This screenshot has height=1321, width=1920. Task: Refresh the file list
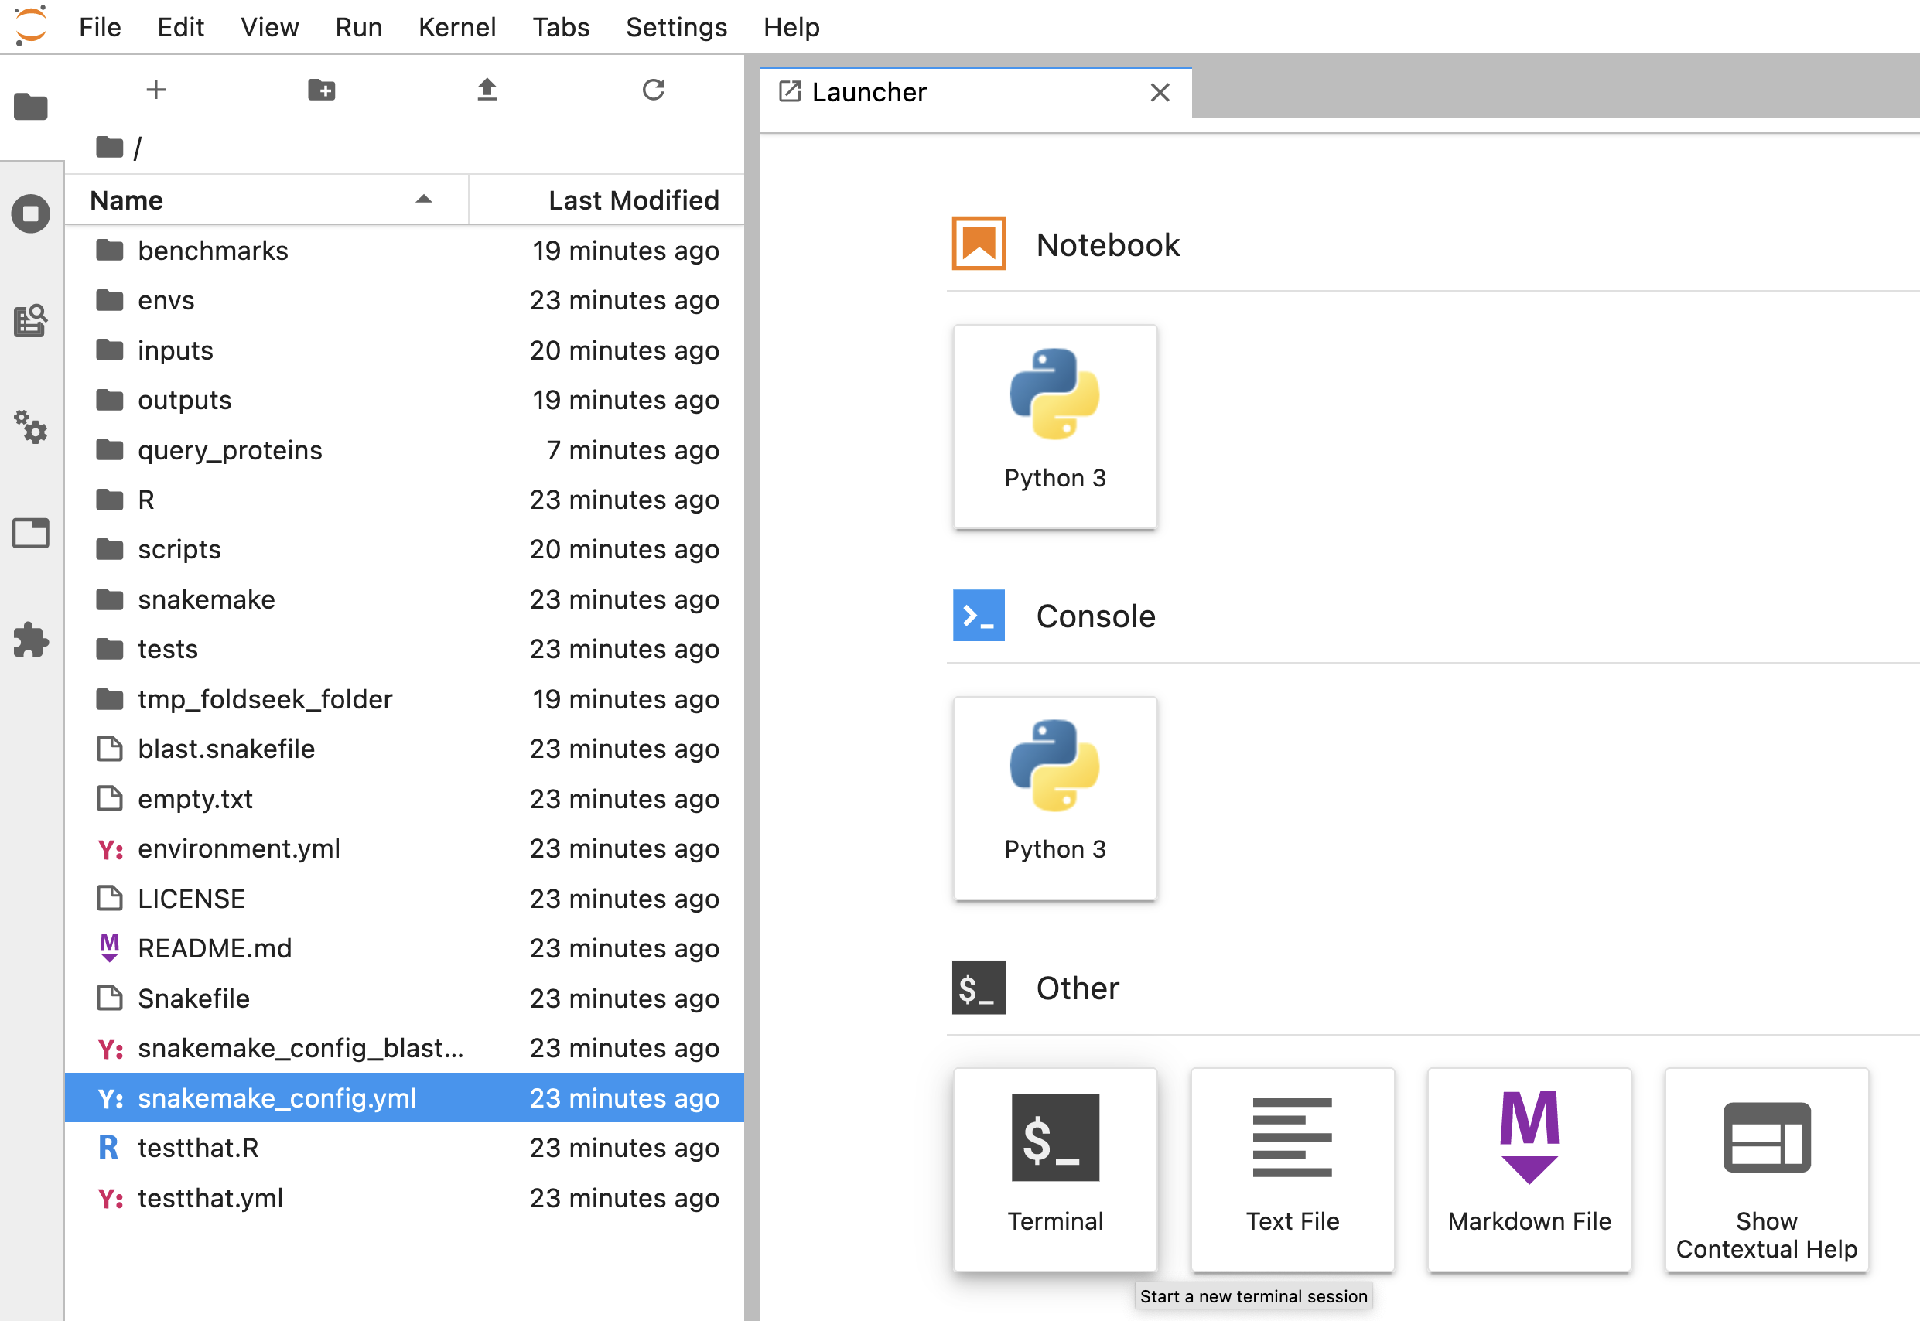(653, 90)
